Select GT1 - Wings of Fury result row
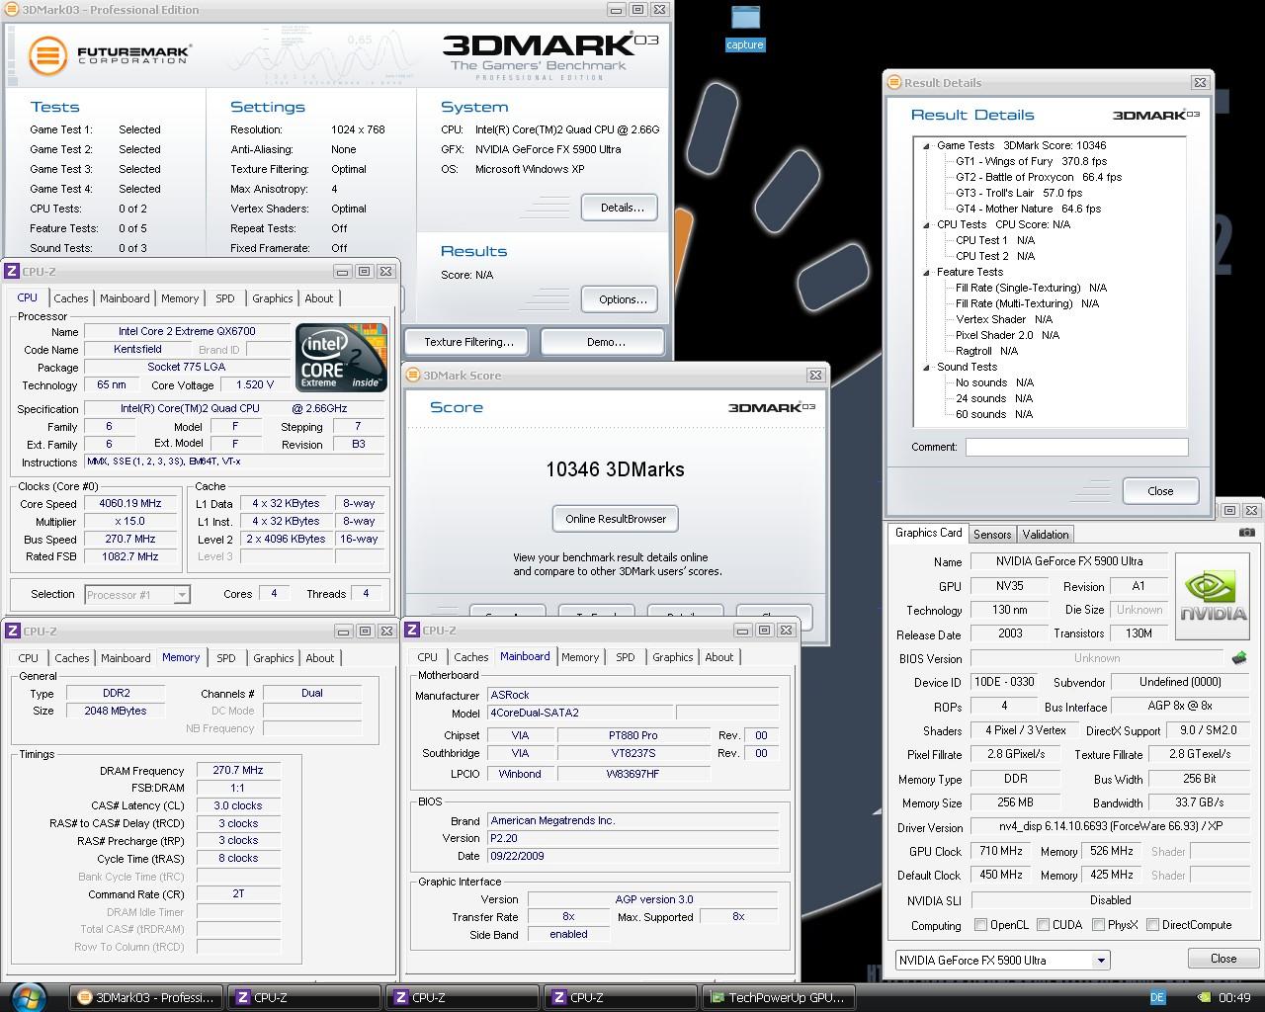Image resolution: width=1265 pixels, height=1012 pixels. tap(1031, 161)
